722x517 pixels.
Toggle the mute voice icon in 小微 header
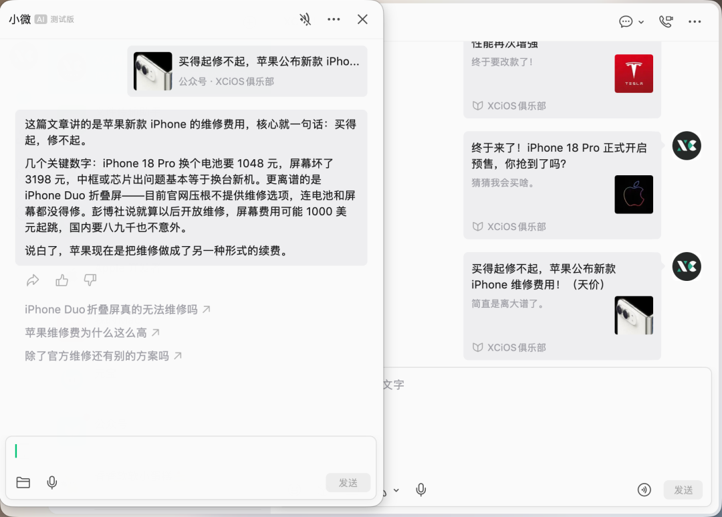pos(305,19)
